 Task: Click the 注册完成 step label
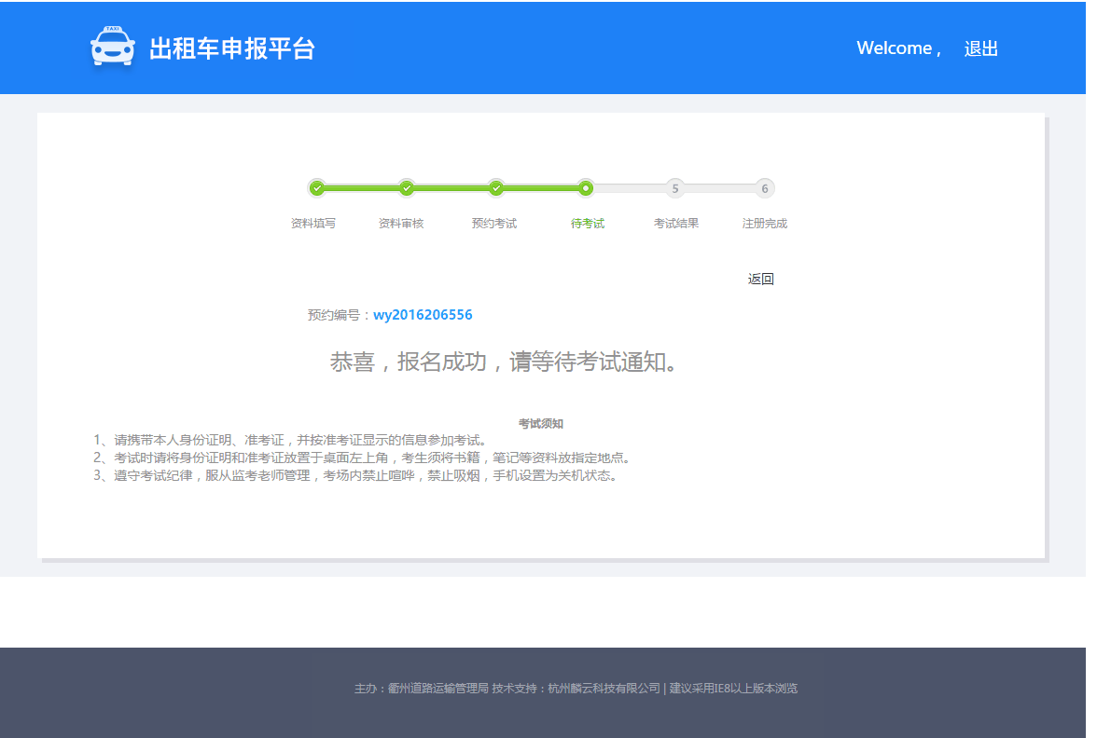click(765, 224)
